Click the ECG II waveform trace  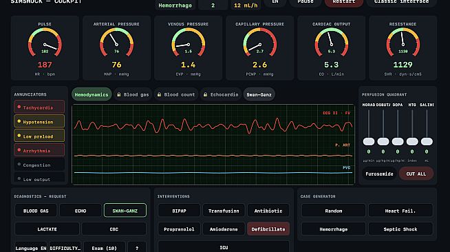213,126
